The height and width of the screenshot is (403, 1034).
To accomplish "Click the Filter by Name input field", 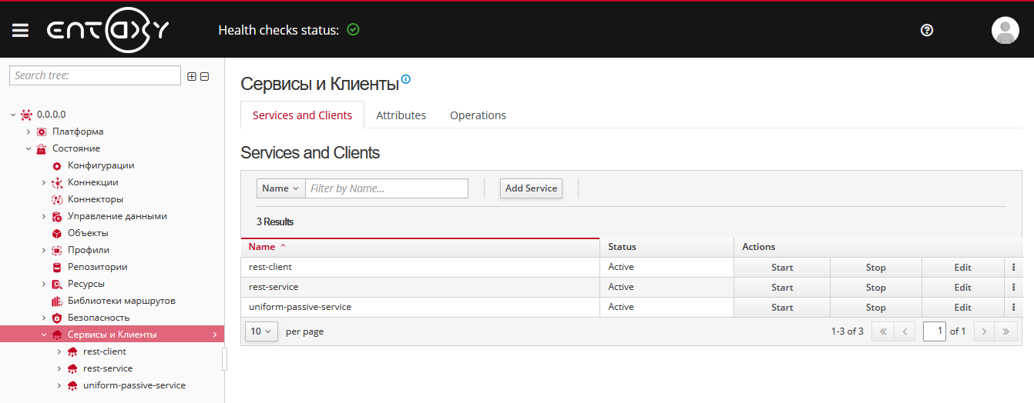I will (386, 188).
